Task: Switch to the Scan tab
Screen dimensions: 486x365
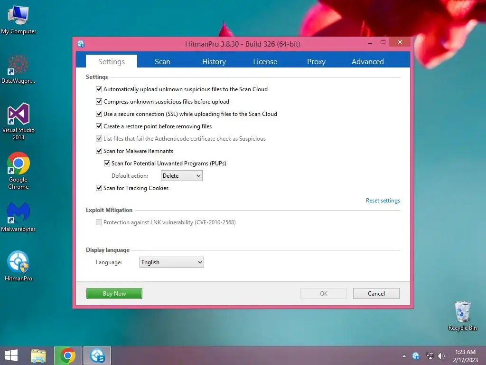Action: coord(162,61)
